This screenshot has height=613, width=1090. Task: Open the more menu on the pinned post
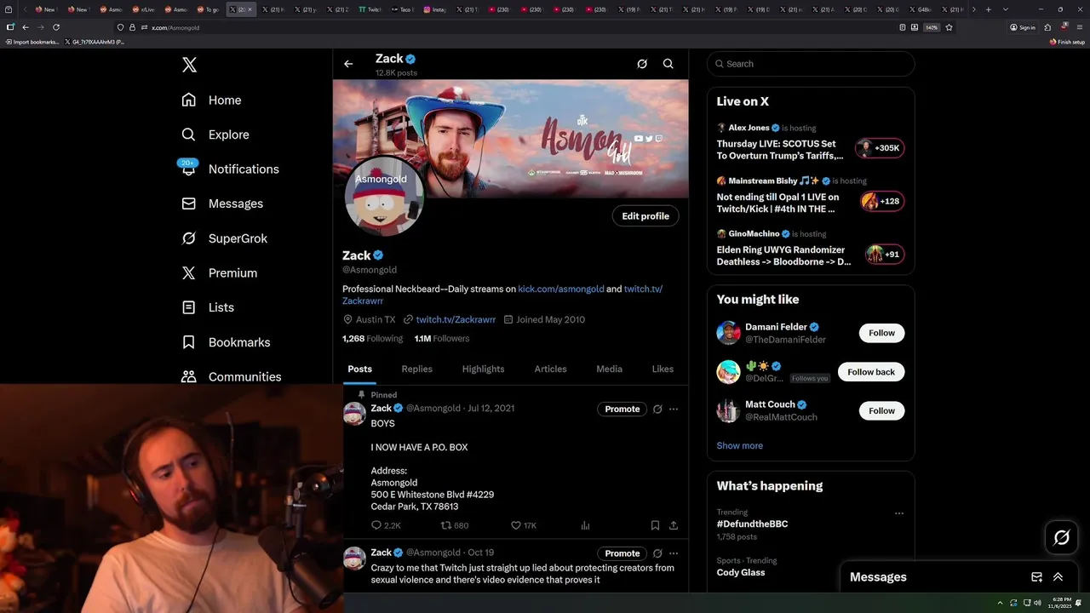(x=674, y=409)
